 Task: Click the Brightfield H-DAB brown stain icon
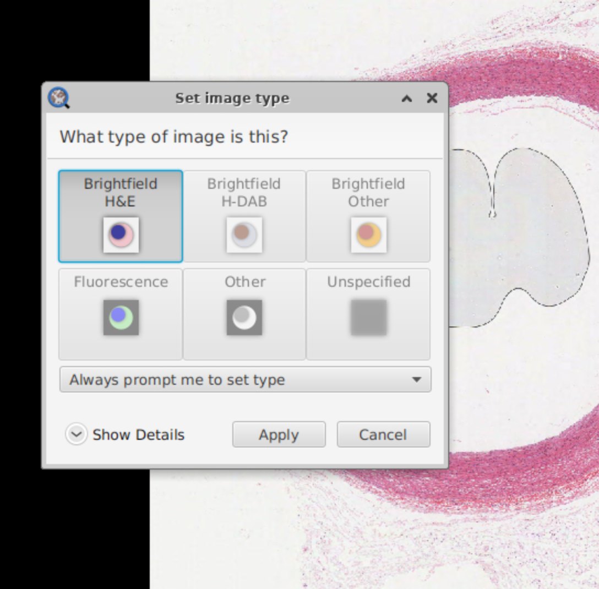244,234
